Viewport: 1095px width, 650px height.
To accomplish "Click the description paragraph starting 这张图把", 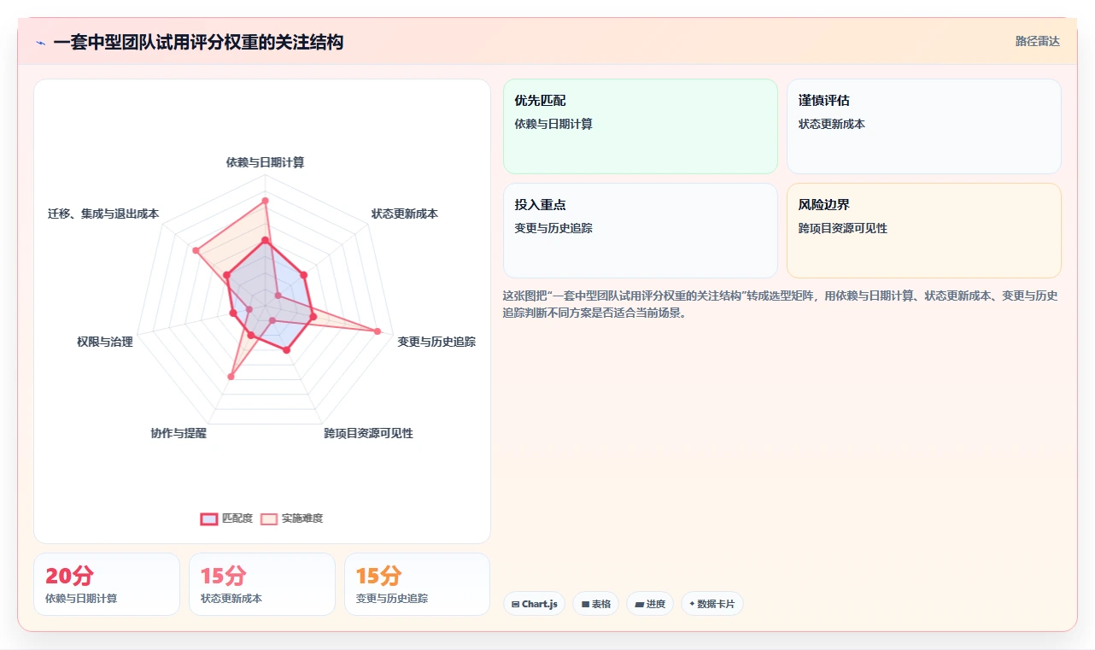I will (781, 304).
